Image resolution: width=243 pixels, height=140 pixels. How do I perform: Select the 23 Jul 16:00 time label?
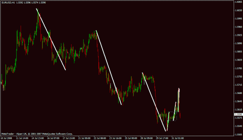[115, 138]
